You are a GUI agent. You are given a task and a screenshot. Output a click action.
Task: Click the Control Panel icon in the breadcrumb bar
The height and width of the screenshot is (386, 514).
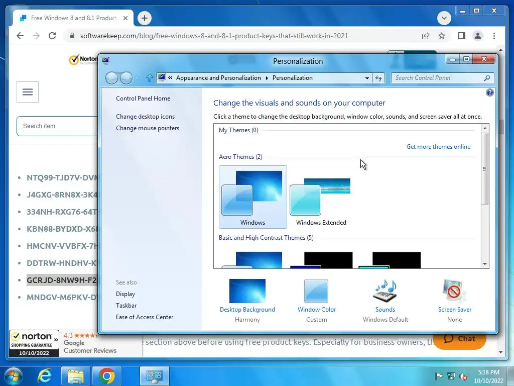161,77
